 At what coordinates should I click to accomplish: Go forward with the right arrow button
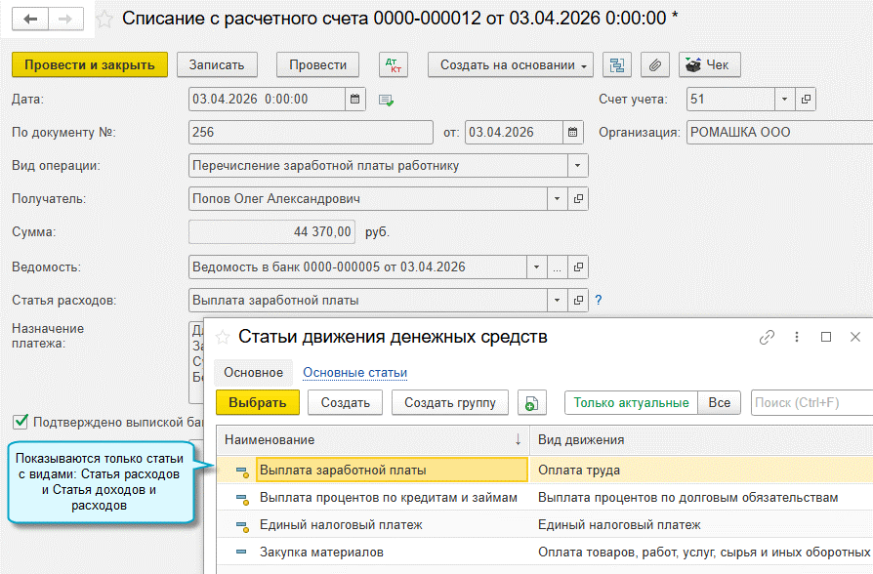[x=65, y=19]
